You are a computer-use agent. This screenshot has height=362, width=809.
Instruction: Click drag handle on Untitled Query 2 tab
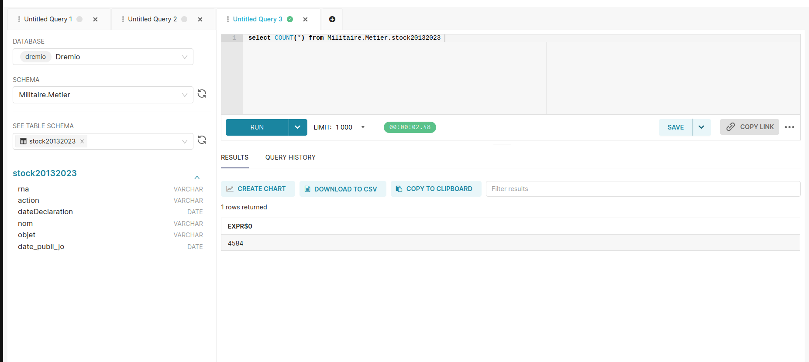[123, 19]
